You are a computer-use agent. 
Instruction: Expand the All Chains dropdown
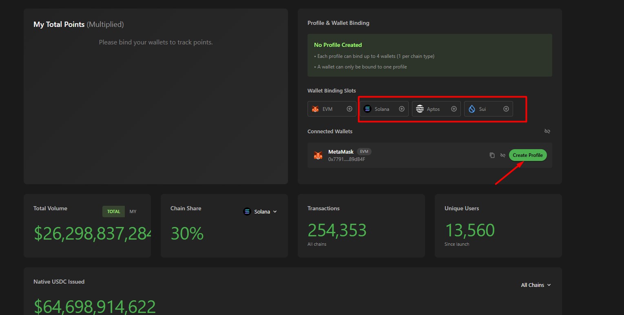[x=536, y=285]
